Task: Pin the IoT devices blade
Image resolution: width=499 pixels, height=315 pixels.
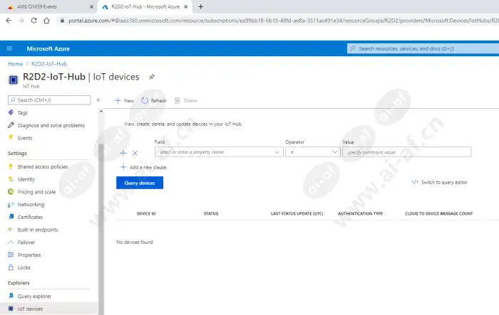Action: [x=152, y=77]
